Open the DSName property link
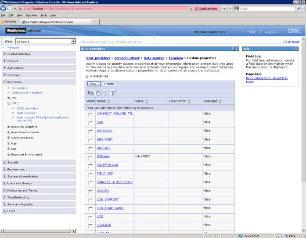This screenshot has width=306, height=238. [x=103, y=156]
